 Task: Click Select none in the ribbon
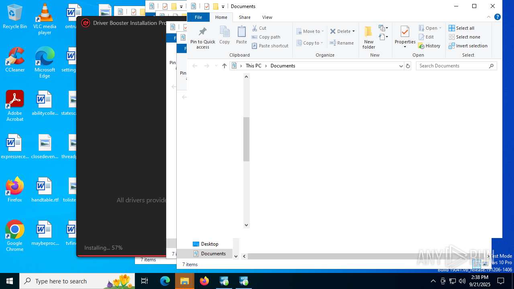[x=464, y=37]
